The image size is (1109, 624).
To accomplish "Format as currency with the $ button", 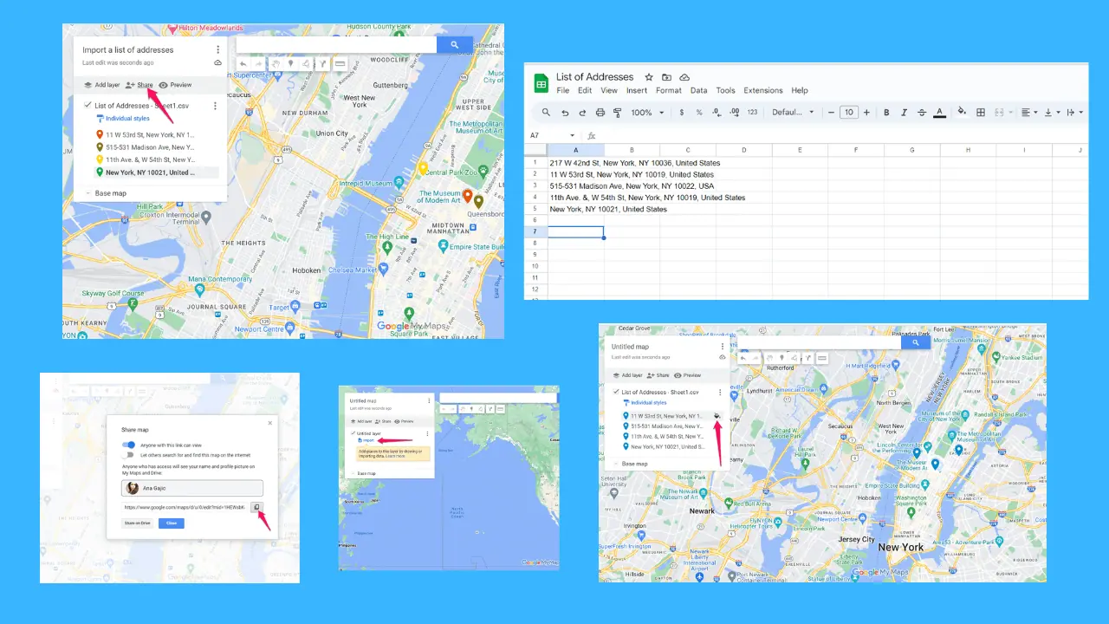I will pos(682,113).
